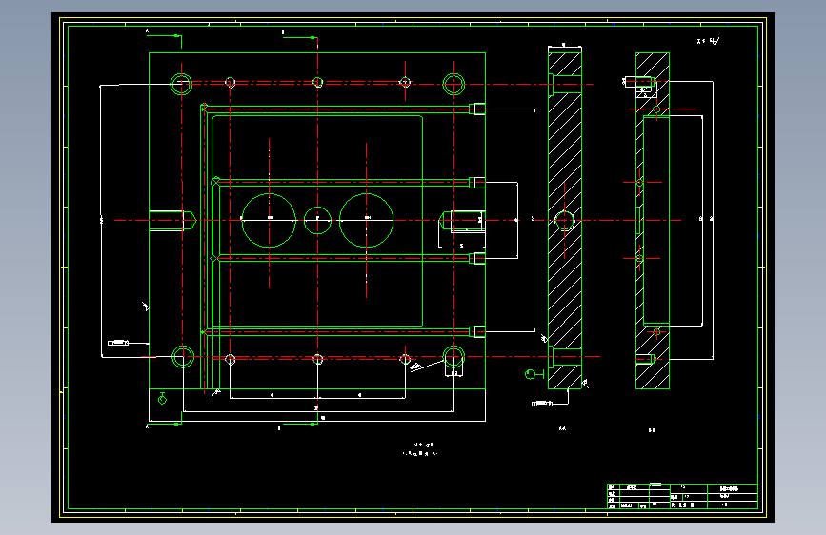Viewport: 826px width, 535px height.
Task: Click the title block in the bottom-right corner
Action: click(683, 496)
